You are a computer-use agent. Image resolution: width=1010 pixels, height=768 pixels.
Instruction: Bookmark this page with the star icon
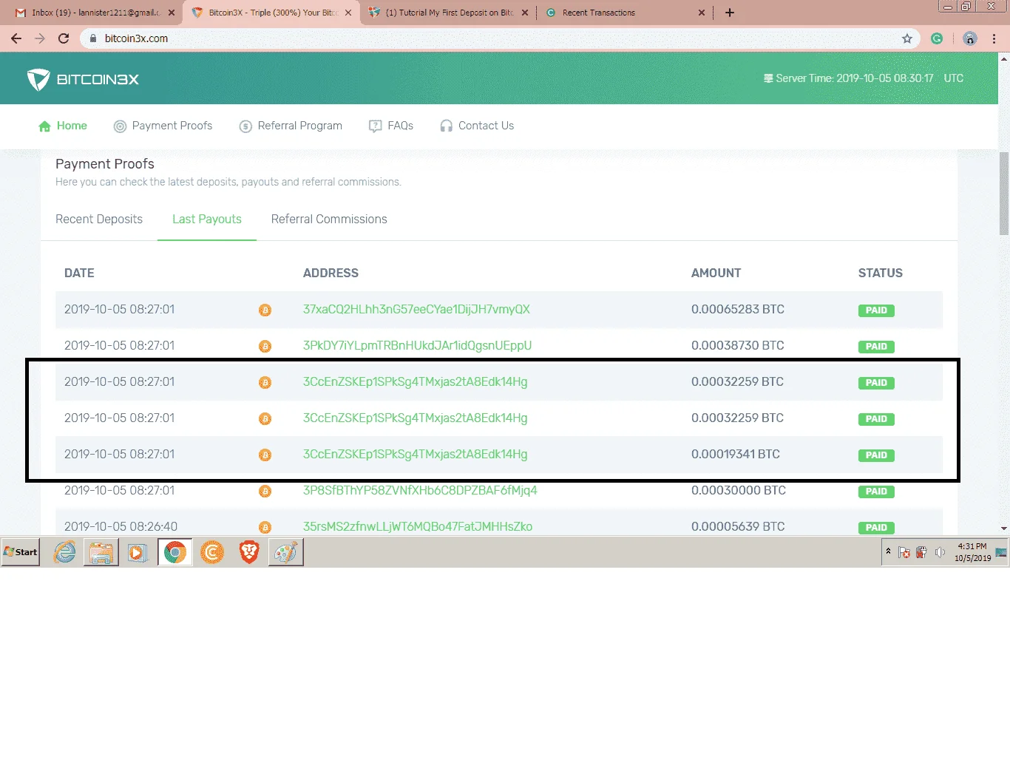point(907,38)
